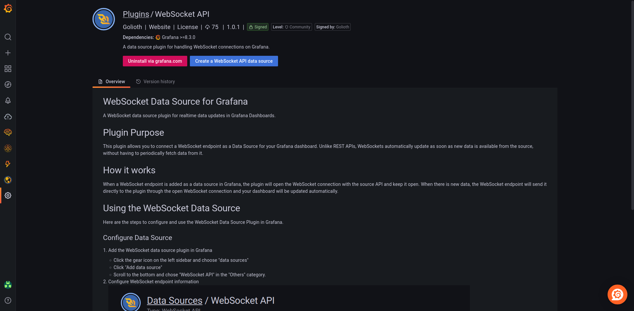Open the Golioth author link
Screen dimensions: 634x311
132,27
